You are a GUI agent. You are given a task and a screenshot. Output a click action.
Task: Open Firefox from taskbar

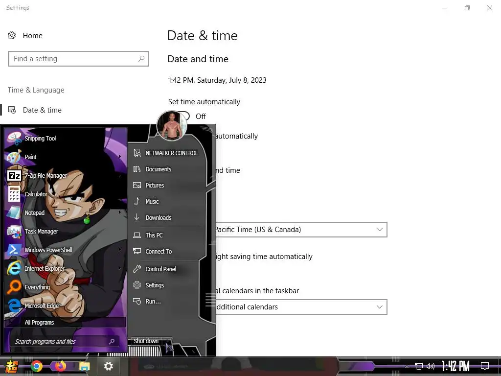click(x=60, y=366)
